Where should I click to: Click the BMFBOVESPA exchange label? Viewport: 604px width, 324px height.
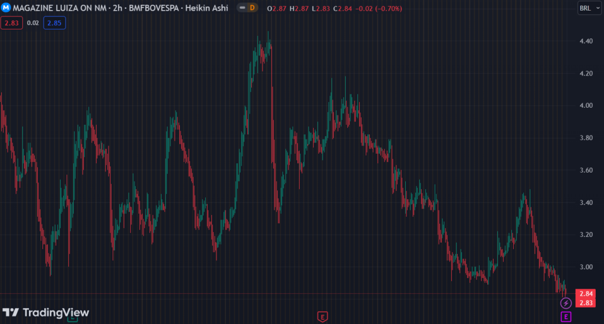pos(154,8)
